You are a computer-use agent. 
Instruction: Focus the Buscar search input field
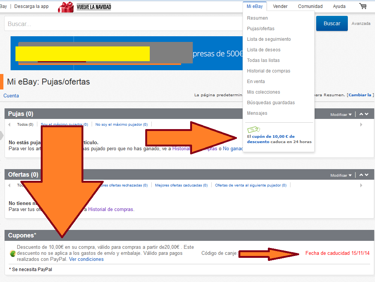click(123, 24)
